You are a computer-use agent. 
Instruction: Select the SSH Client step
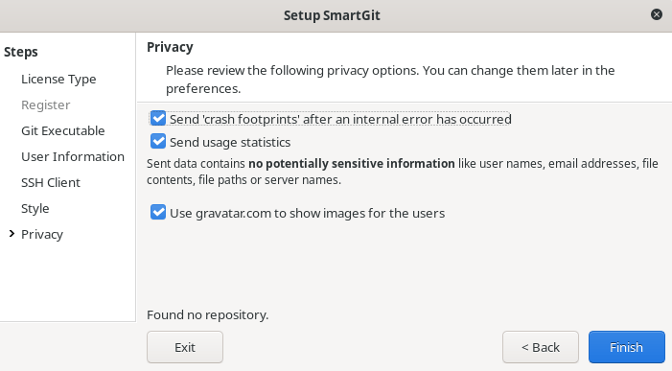click(51, 182)
